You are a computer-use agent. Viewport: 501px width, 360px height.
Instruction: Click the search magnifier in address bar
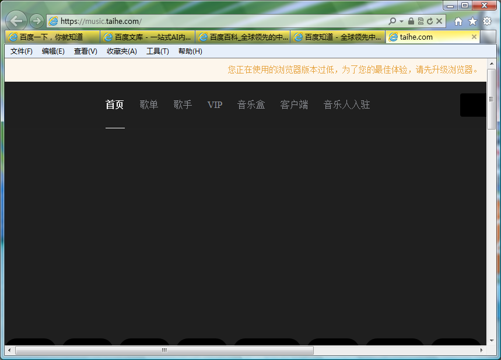point(392,21)
